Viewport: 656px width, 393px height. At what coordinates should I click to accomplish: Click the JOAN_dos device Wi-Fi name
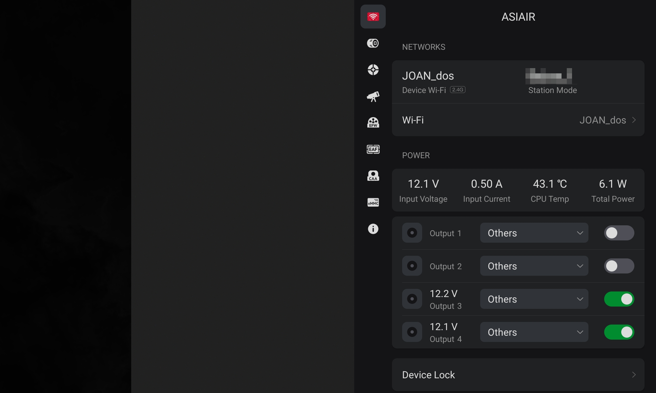click(x=428, y=76)
